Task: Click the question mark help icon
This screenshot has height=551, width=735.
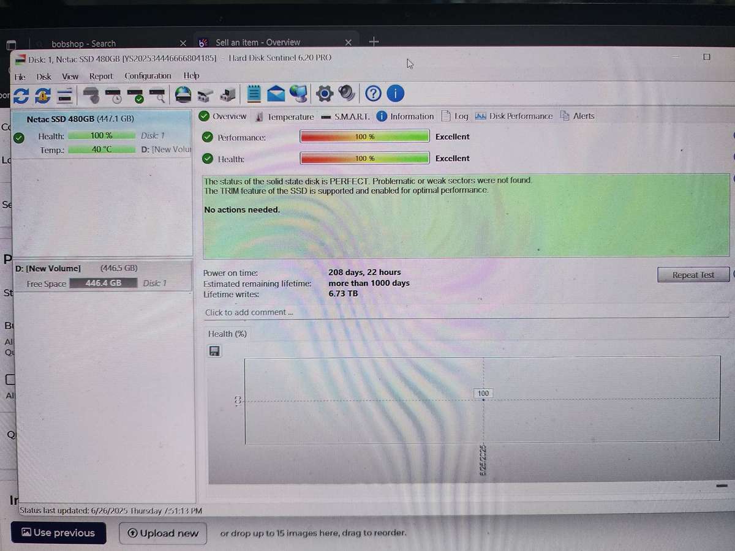Action: (x=373, y=94)
